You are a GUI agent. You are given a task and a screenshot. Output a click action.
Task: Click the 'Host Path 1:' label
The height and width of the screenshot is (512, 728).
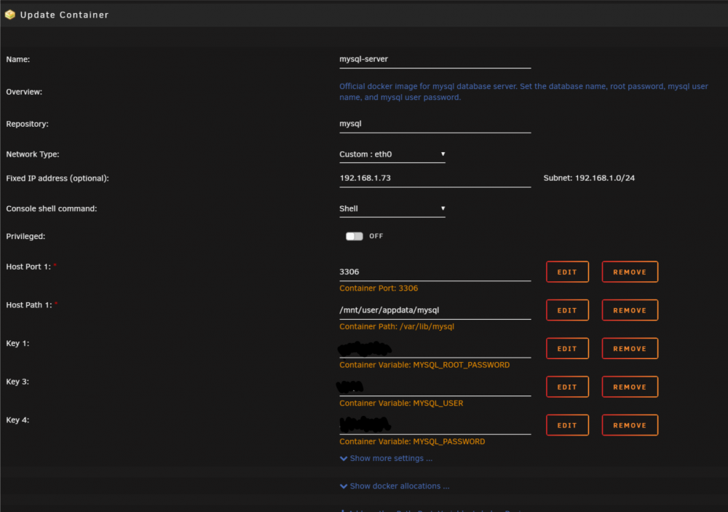(29, 305)
